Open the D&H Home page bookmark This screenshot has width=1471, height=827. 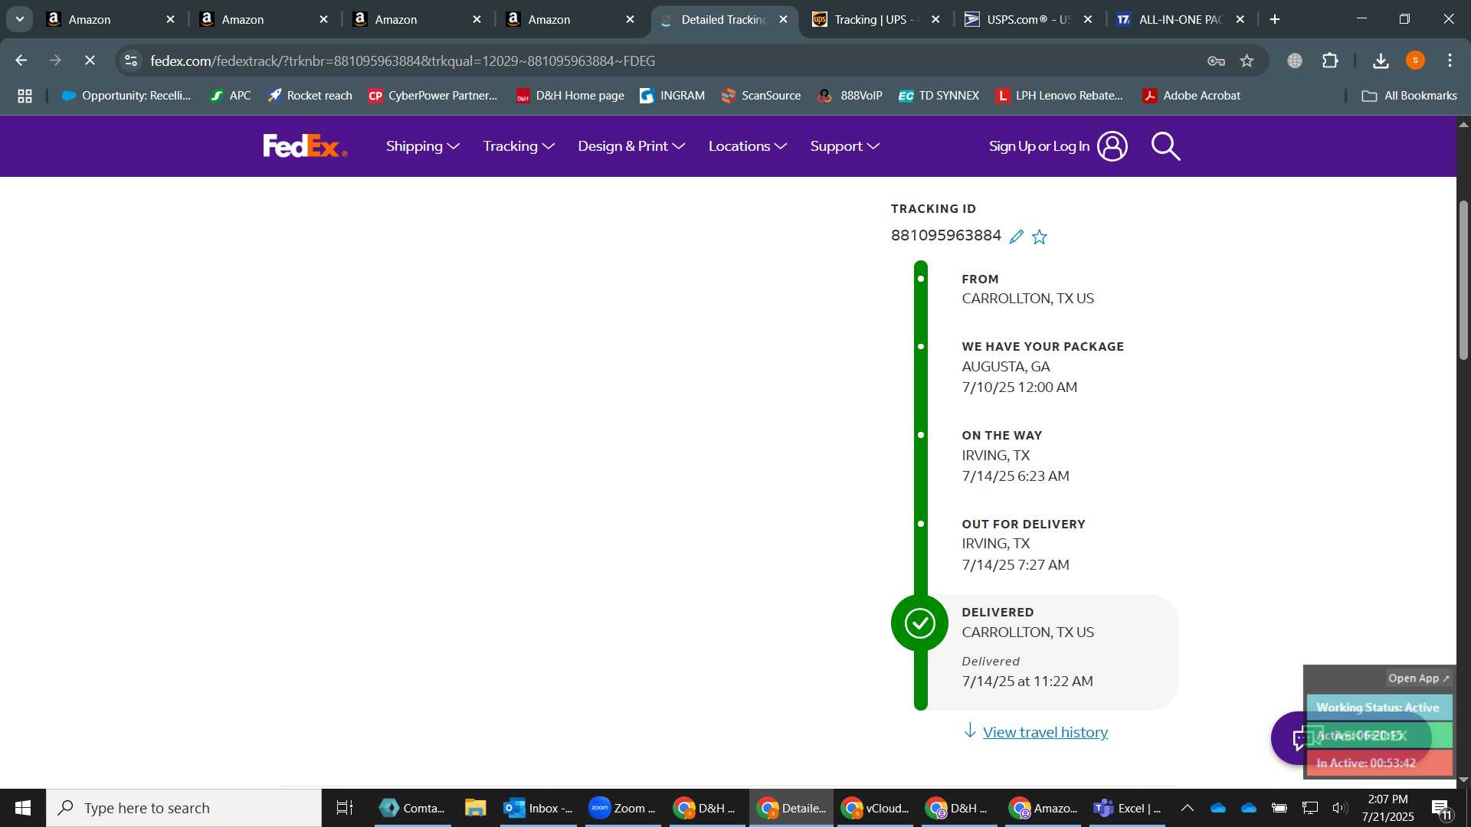pyautogui.click(x=570, y=96)
